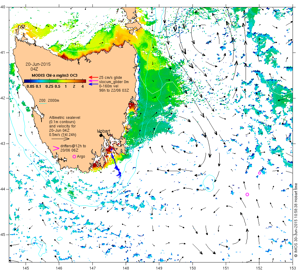This screenshot has width=299, height=275.
Task: Click the 146 longitude axis label
Action: (59, 268)
